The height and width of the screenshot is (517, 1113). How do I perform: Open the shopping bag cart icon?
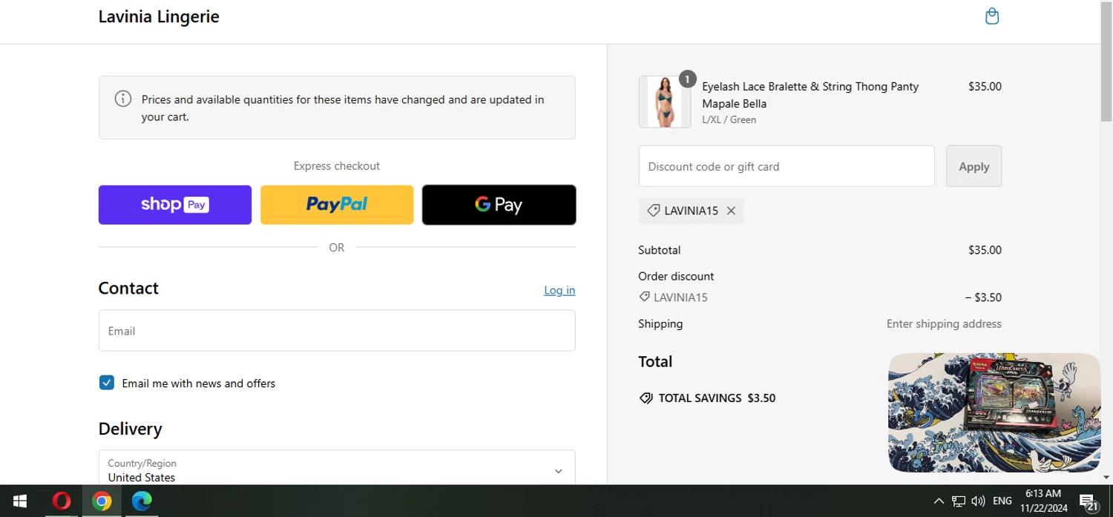pos(991,16)
